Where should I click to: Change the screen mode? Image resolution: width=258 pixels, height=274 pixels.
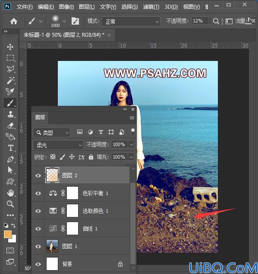[10, 261]
